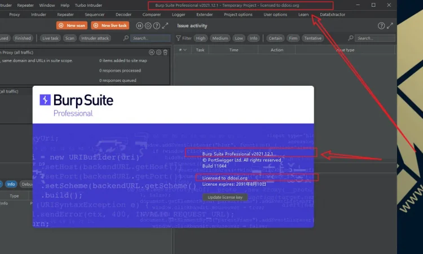This screenshot has width=423, height=254.
Task: Sort by the # column dropdown arrow
Action: coord(185,50)
